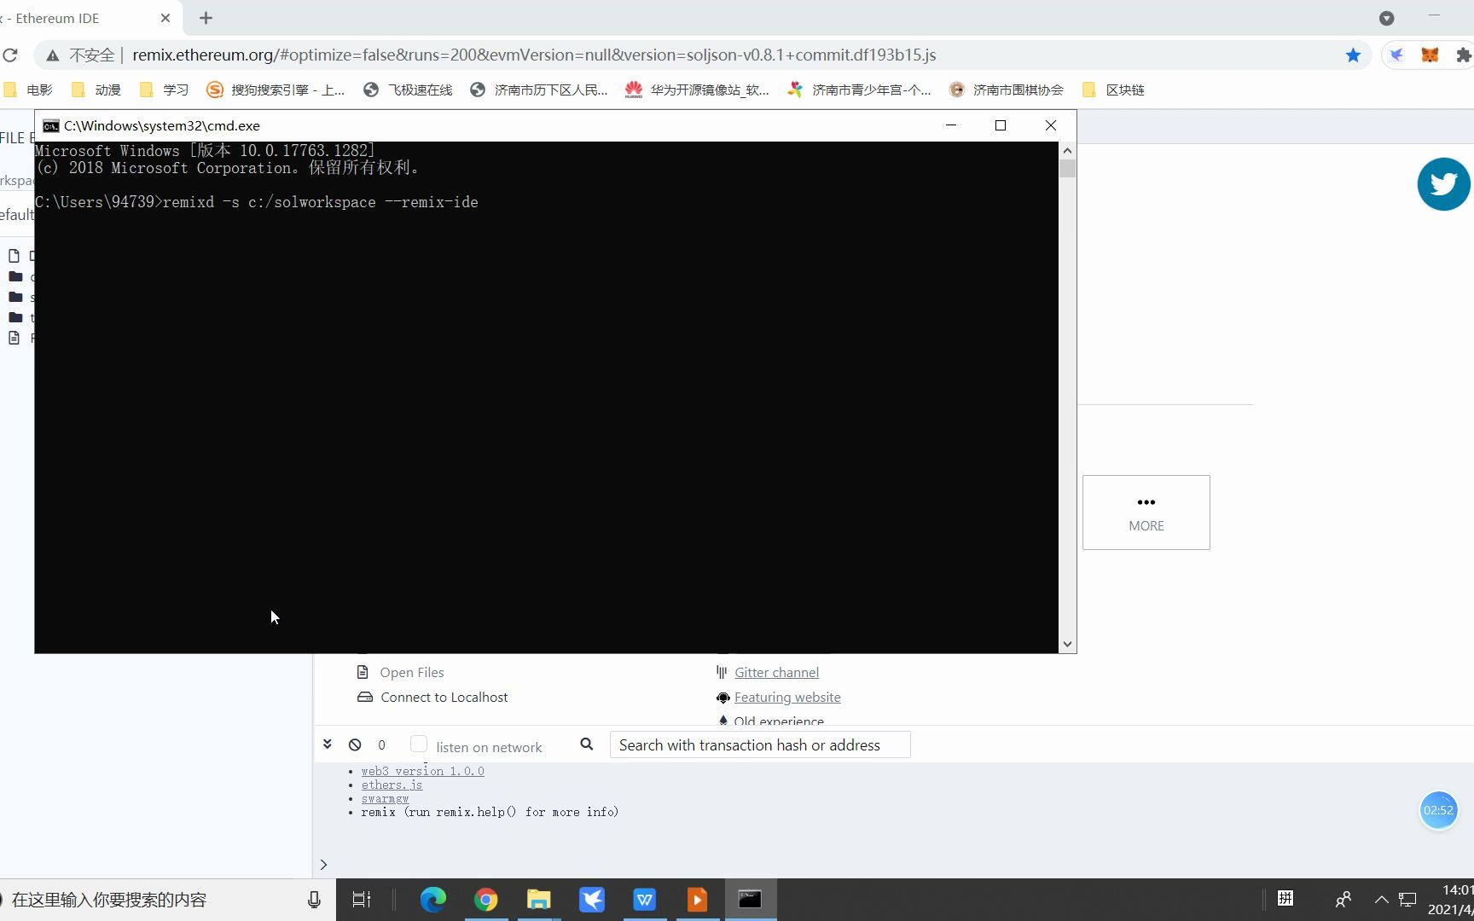This screenshot has width=1474, height=921.
Task: Click the Twitter bird icon in Remix
Action: (x=1443, y=184)
